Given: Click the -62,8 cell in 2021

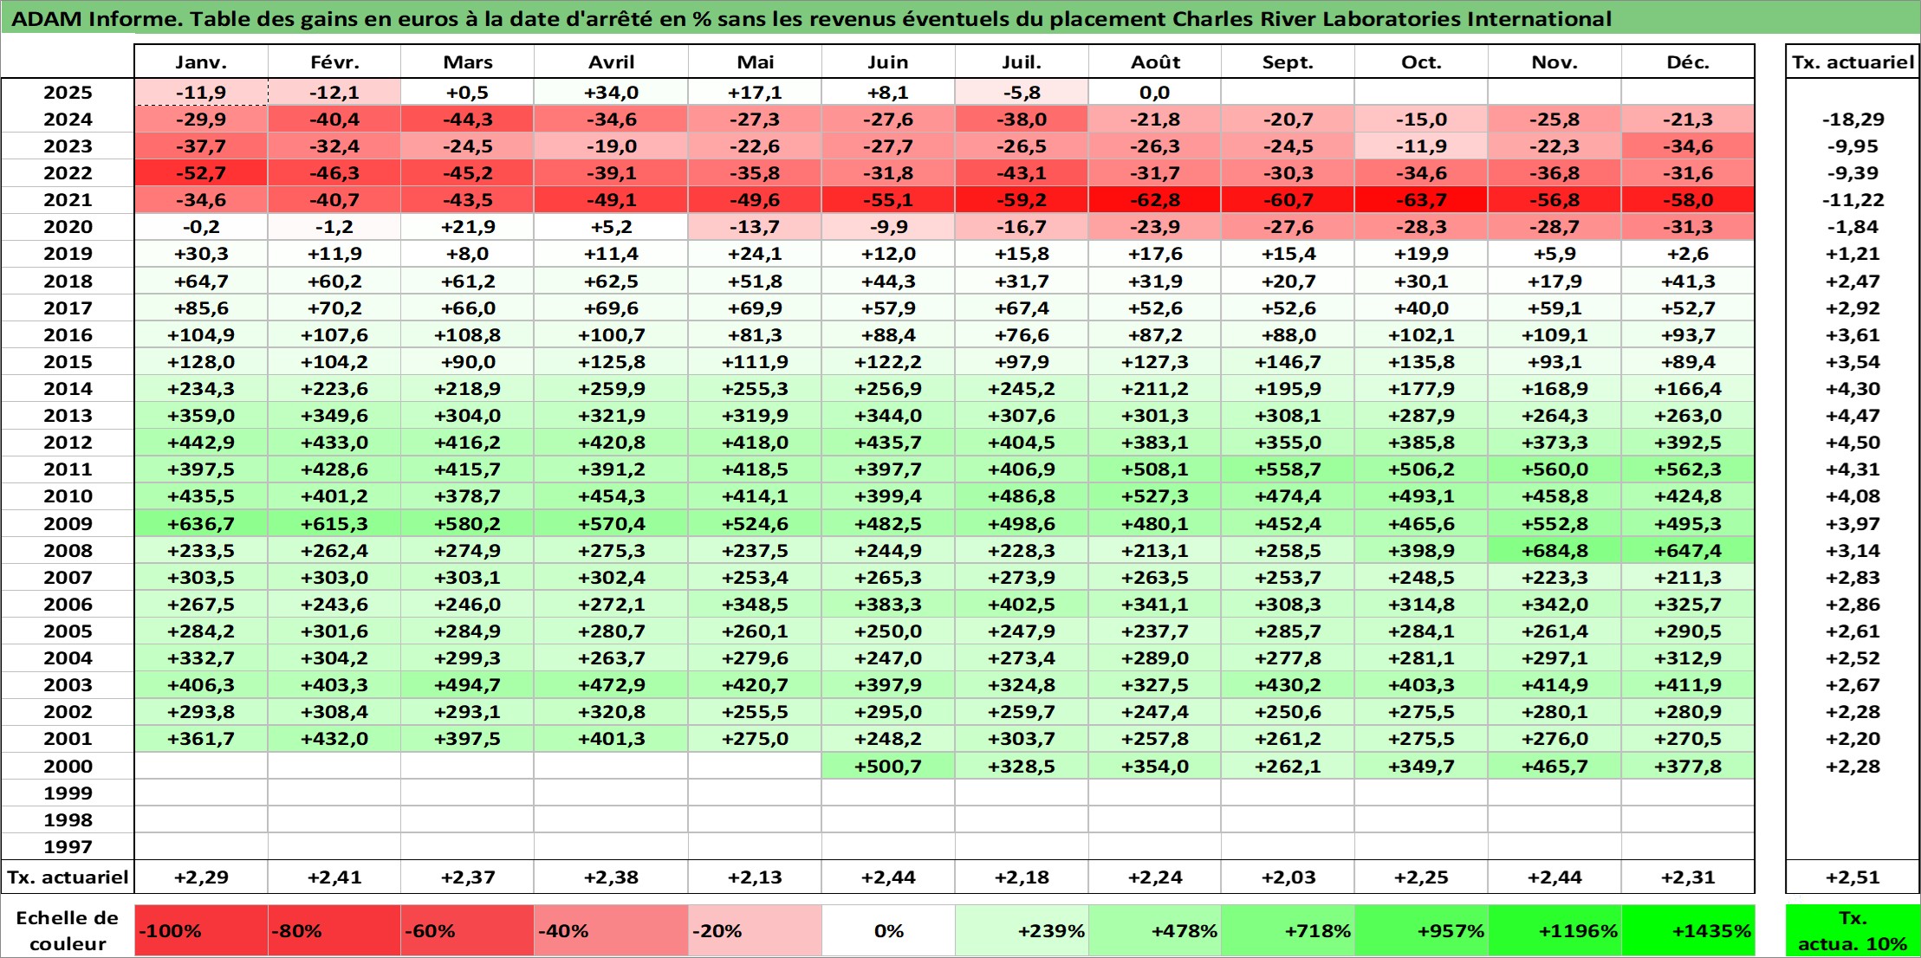Looking at the screenshot, I should pos(1155,200).
